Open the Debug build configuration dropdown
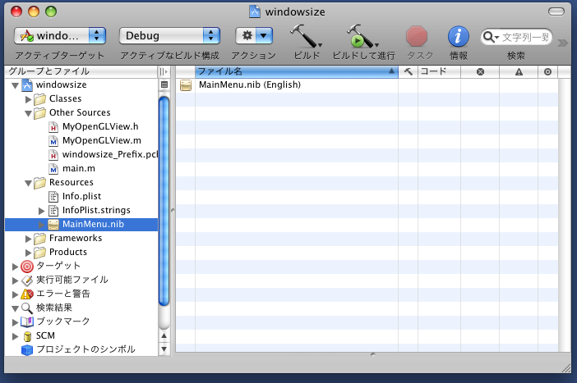The image size is (577, 383). tap(169, 35)
